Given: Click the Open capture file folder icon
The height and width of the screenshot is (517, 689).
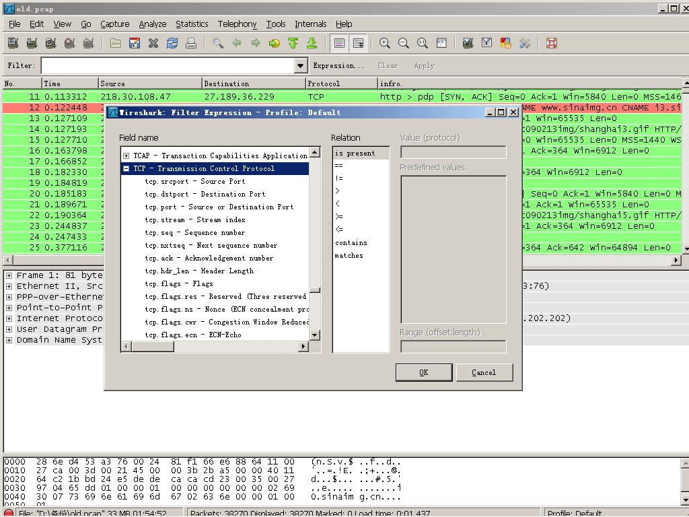Looking at the screenshot, I should [x=116, y=43].
